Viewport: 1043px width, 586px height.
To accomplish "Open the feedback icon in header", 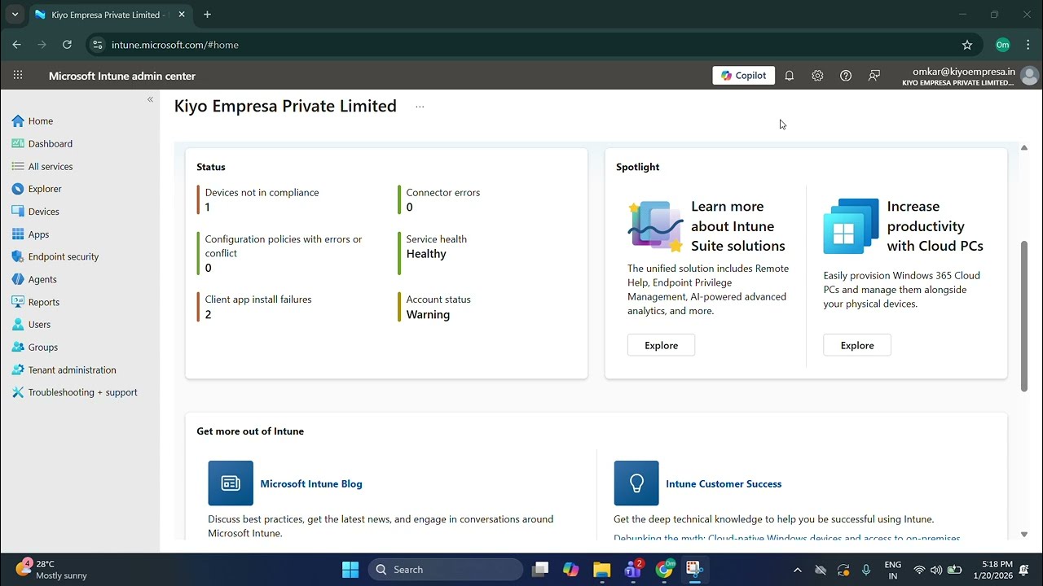I will pos(874,76).
